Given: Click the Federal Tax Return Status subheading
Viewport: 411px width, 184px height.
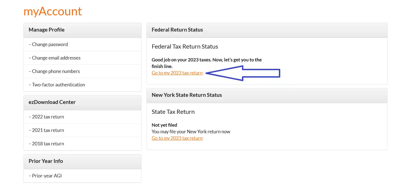Looking at the screenshot, I should click(x=185, y=47).
